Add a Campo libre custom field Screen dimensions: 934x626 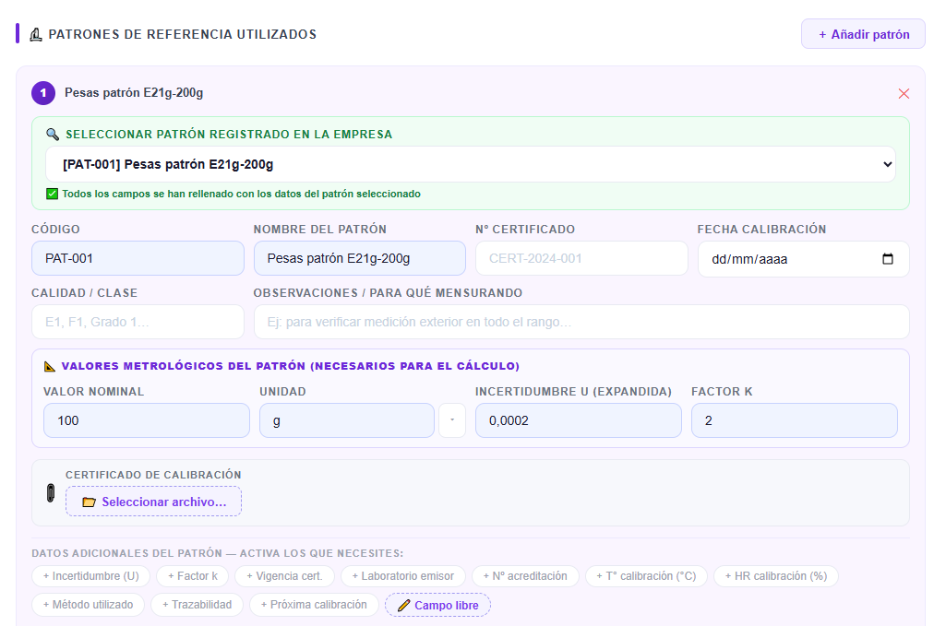pyautogui.click(x=437, y=605)
